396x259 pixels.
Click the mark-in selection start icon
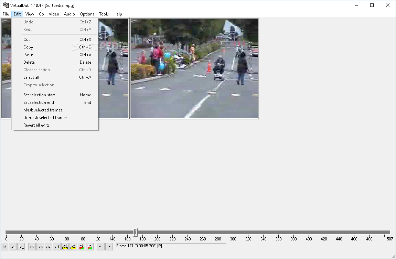101,247
